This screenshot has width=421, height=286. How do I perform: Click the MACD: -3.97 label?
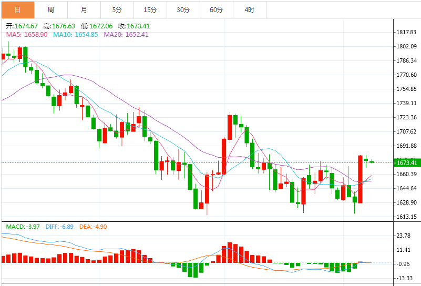click(23, 227)
